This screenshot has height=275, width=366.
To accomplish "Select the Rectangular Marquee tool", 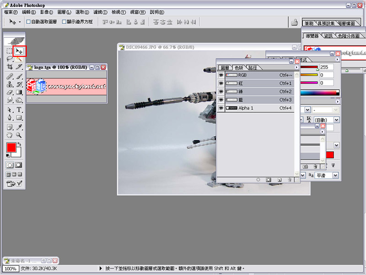I will point(10,51).
